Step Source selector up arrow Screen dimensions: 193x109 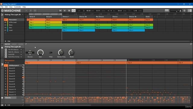pos(30,51)
